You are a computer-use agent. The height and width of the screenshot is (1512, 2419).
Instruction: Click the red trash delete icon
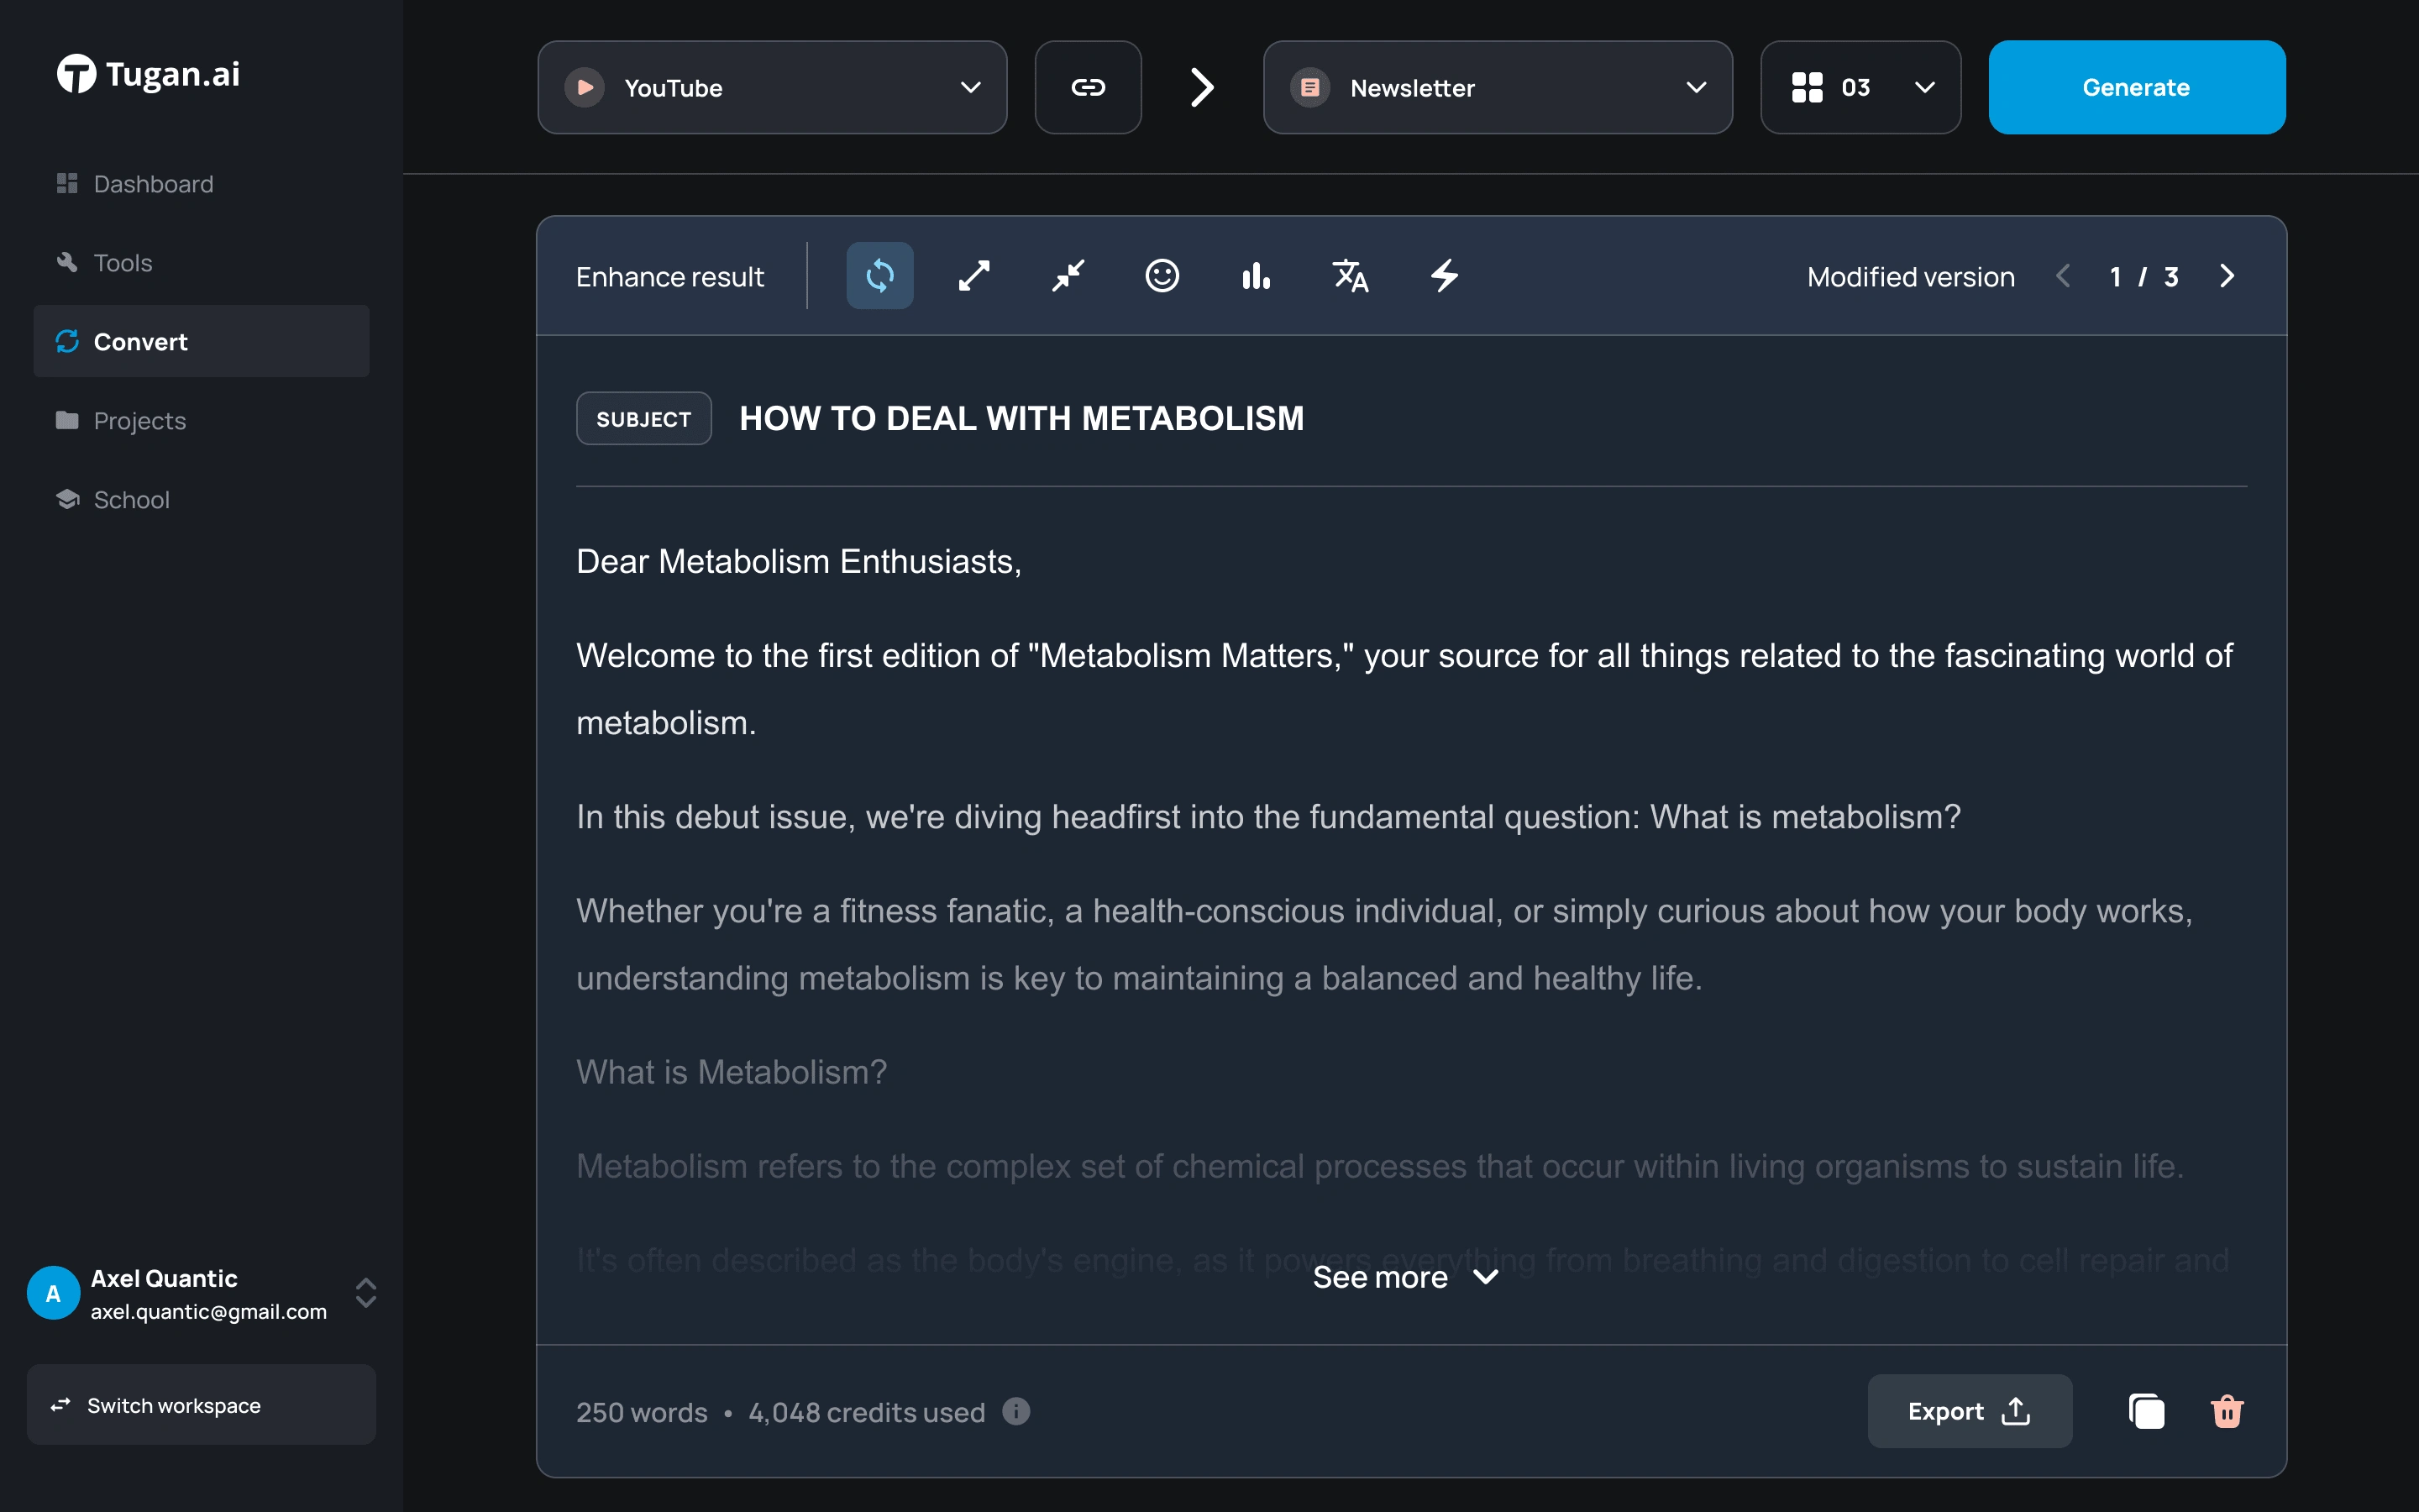2227,1411
